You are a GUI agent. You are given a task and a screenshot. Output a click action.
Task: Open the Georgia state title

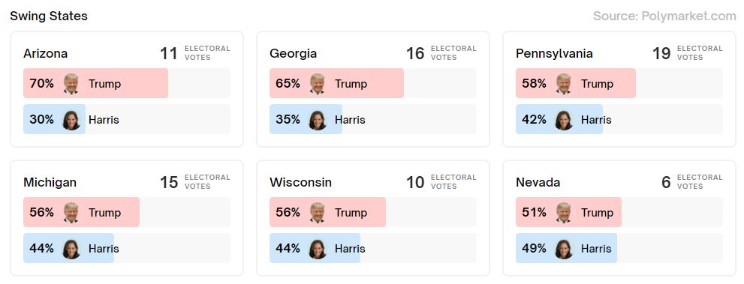pyautogui.click(x=294, y=53)
